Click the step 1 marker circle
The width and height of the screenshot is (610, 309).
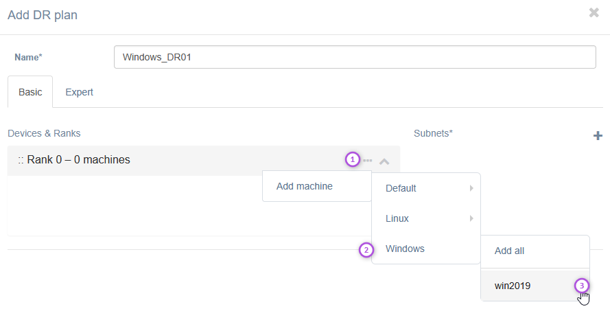pyautogui.click(x=352, y=160)
